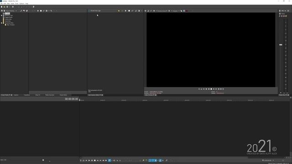The width and height of the screenshot is (292, 164).
Task: Click the timeline cursor marker on the ruler
Action: pyautogui.click(x=80, y=100)
